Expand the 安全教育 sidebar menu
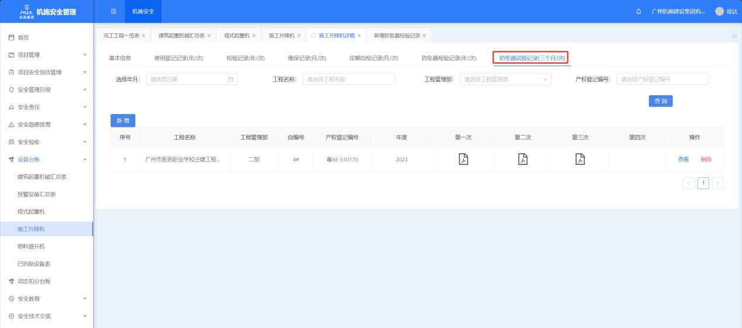The width and height of the screenshot is (742, 328). click(x=47, y=299)
